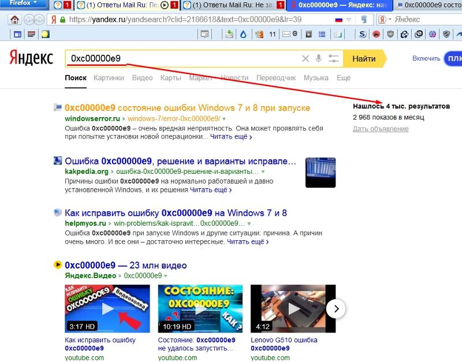
Task: Click the next arrow in video carousel
Action: click(336, 309)
